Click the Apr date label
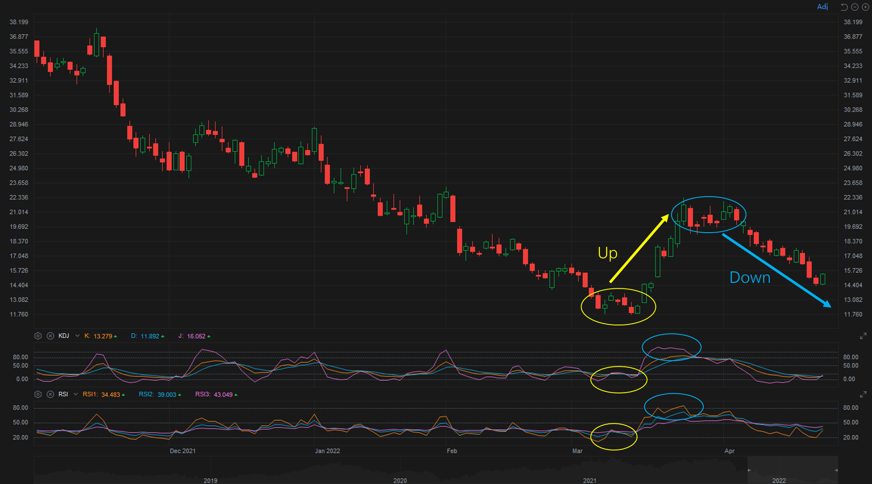872x484 pixels. coord(729,451)
